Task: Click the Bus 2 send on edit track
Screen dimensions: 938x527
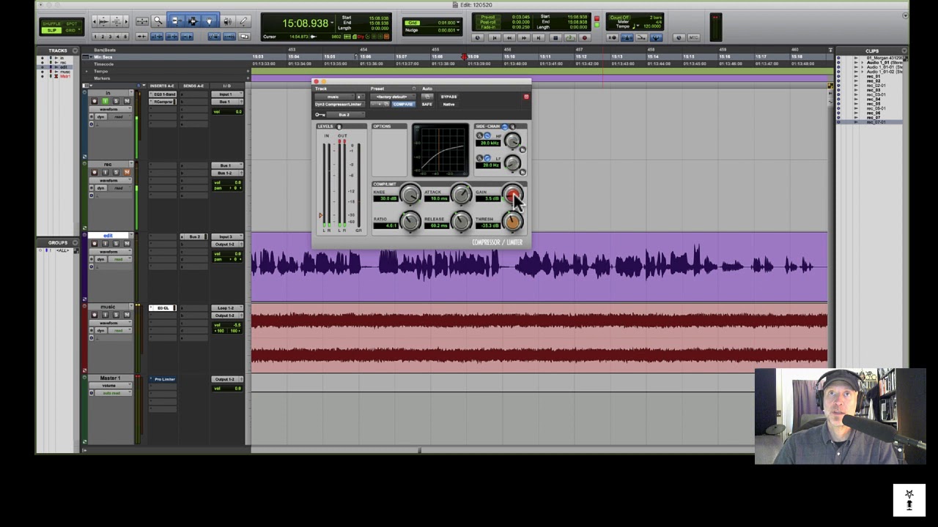Action: pos(194,237)
